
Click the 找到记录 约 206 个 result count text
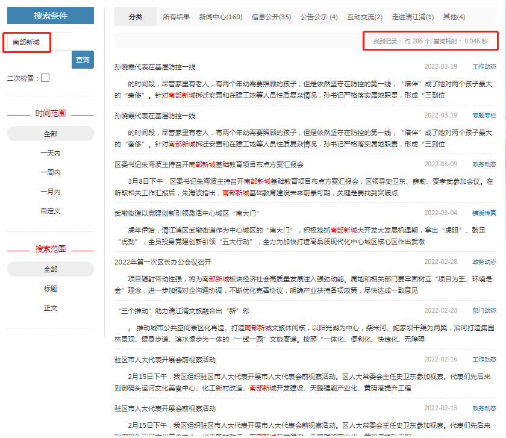click(x=431, y=41)
